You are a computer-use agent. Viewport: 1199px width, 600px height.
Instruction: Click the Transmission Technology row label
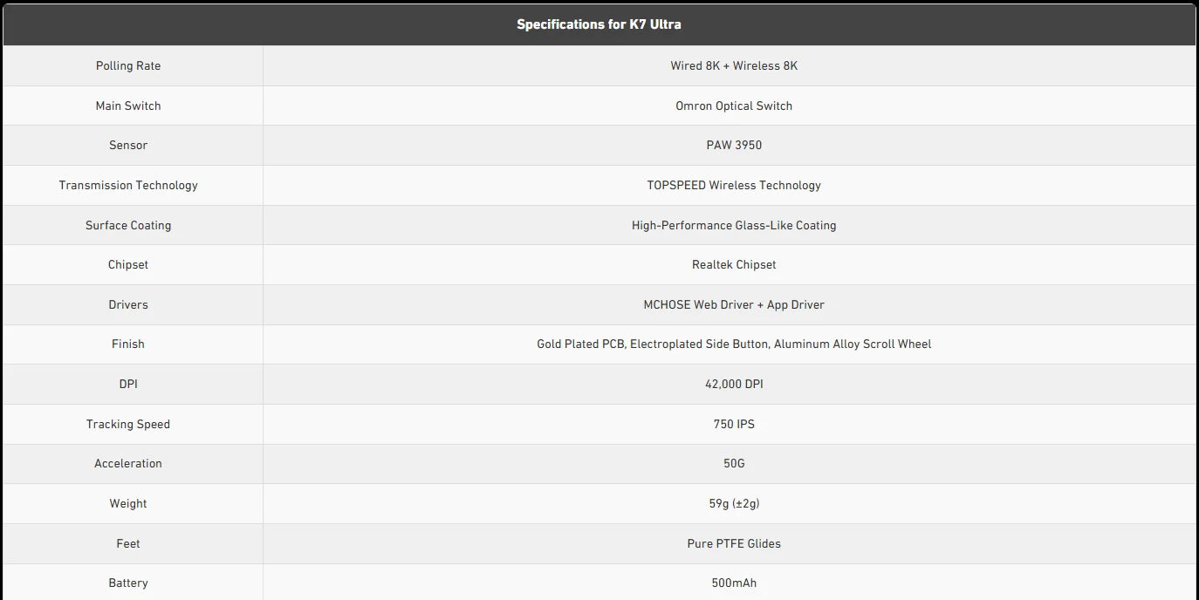click(x=128, y=185)
